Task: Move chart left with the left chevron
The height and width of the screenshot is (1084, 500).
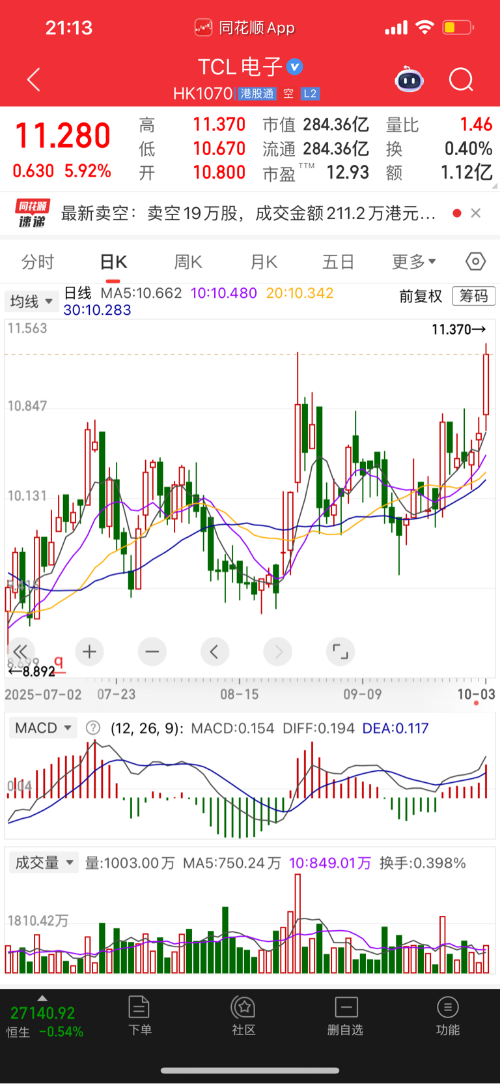Action: 214,651
